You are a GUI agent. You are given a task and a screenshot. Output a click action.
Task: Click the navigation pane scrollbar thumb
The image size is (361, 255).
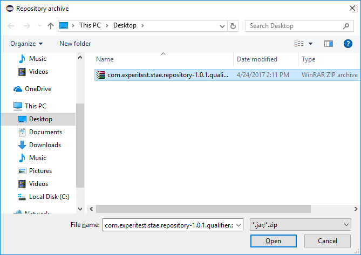[x=80, y=146]
